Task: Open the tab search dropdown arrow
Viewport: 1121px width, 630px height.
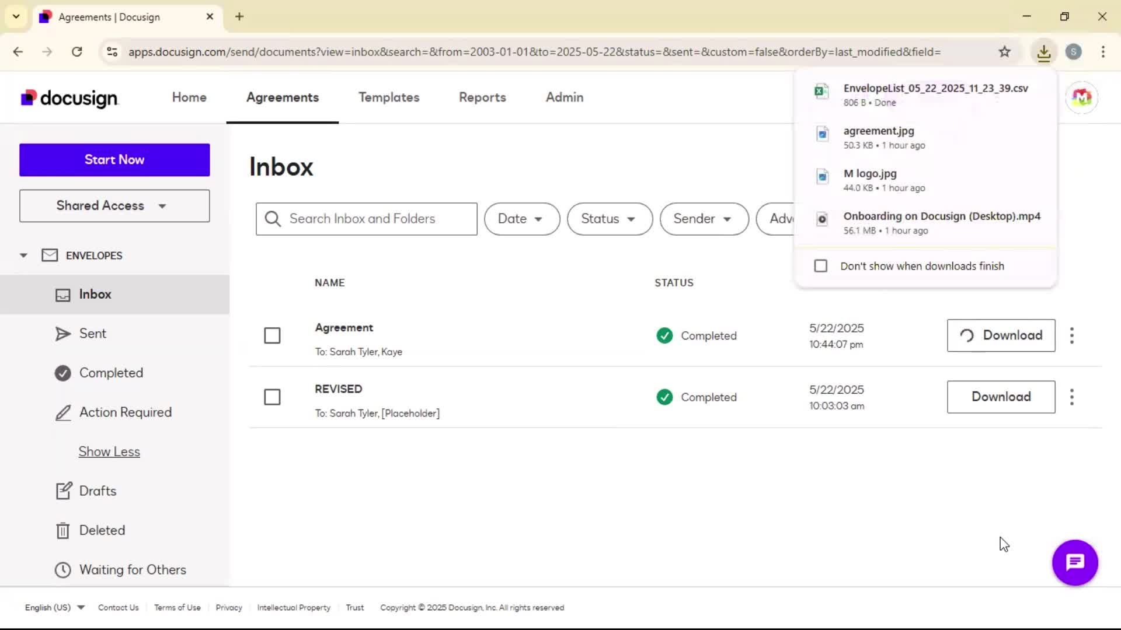Action: click(x=16, y=16)
